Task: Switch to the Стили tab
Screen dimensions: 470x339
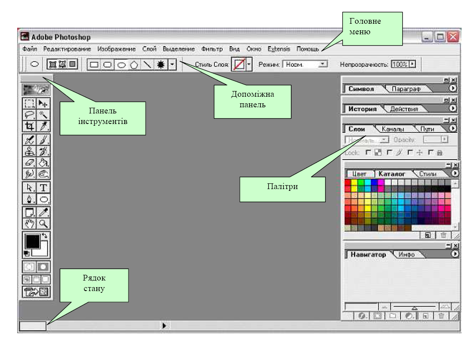Action: click(427, 174)
